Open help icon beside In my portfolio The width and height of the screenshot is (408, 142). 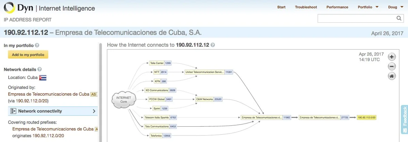tap(37, 45)
